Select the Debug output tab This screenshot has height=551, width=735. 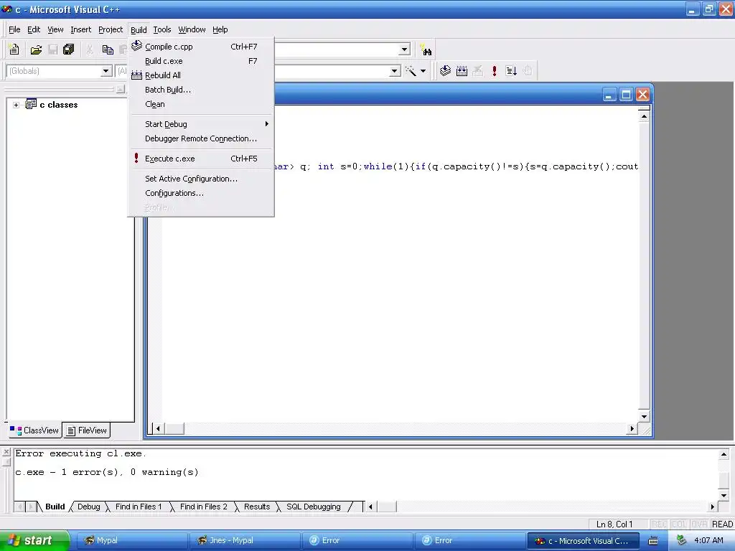coord(88,507)
